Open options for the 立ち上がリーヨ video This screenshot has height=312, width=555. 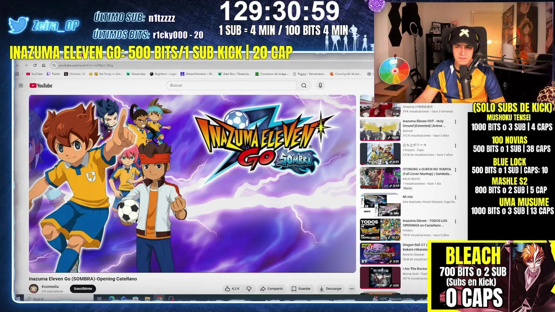455,146
